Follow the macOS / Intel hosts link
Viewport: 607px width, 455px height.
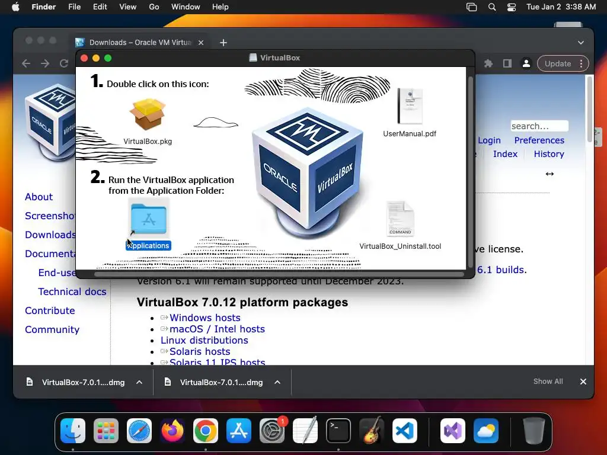pos(217,329)
